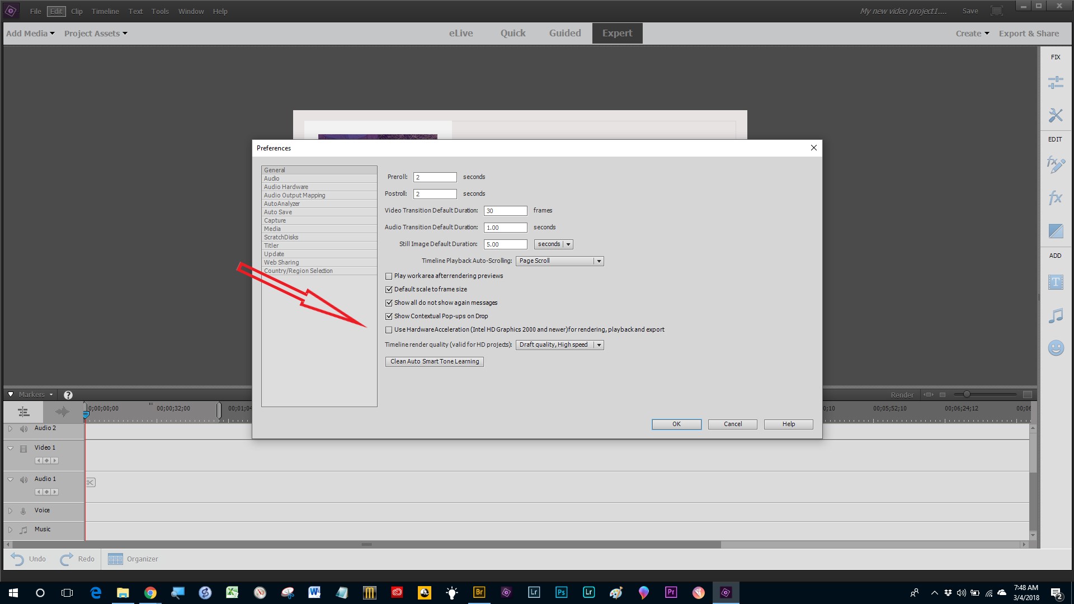Viewport: 1074px width, 604px height.
Task: Open the Tools wrench-and-scissors icon
Action: (1056, 115)
